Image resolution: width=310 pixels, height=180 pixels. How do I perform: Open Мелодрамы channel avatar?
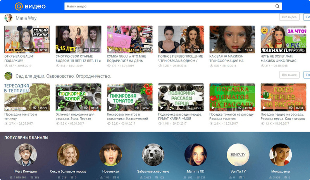(281, 155)
